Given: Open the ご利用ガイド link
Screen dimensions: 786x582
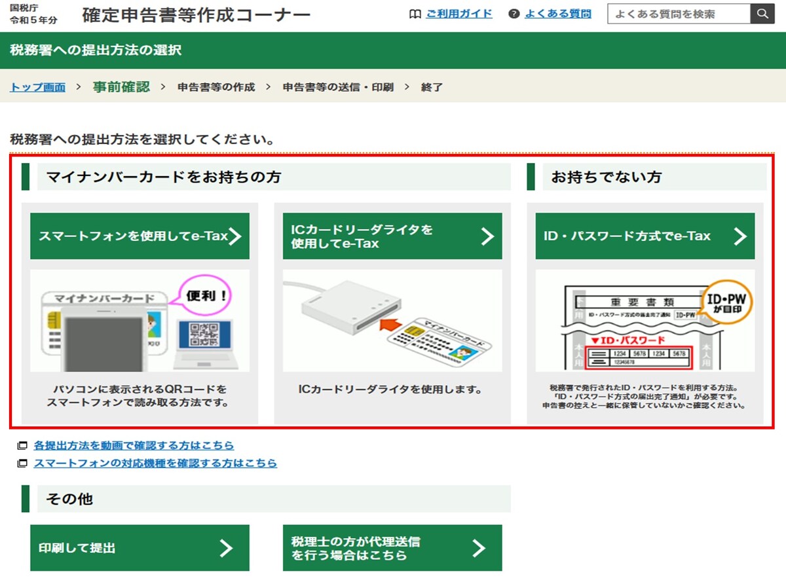Looking at the screenshot, I should coord(459,14).
